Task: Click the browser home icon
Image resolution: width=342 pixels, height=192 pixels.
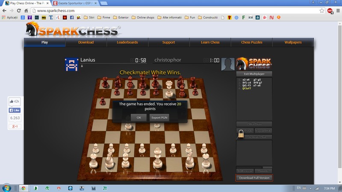Action: pos(26,10)
